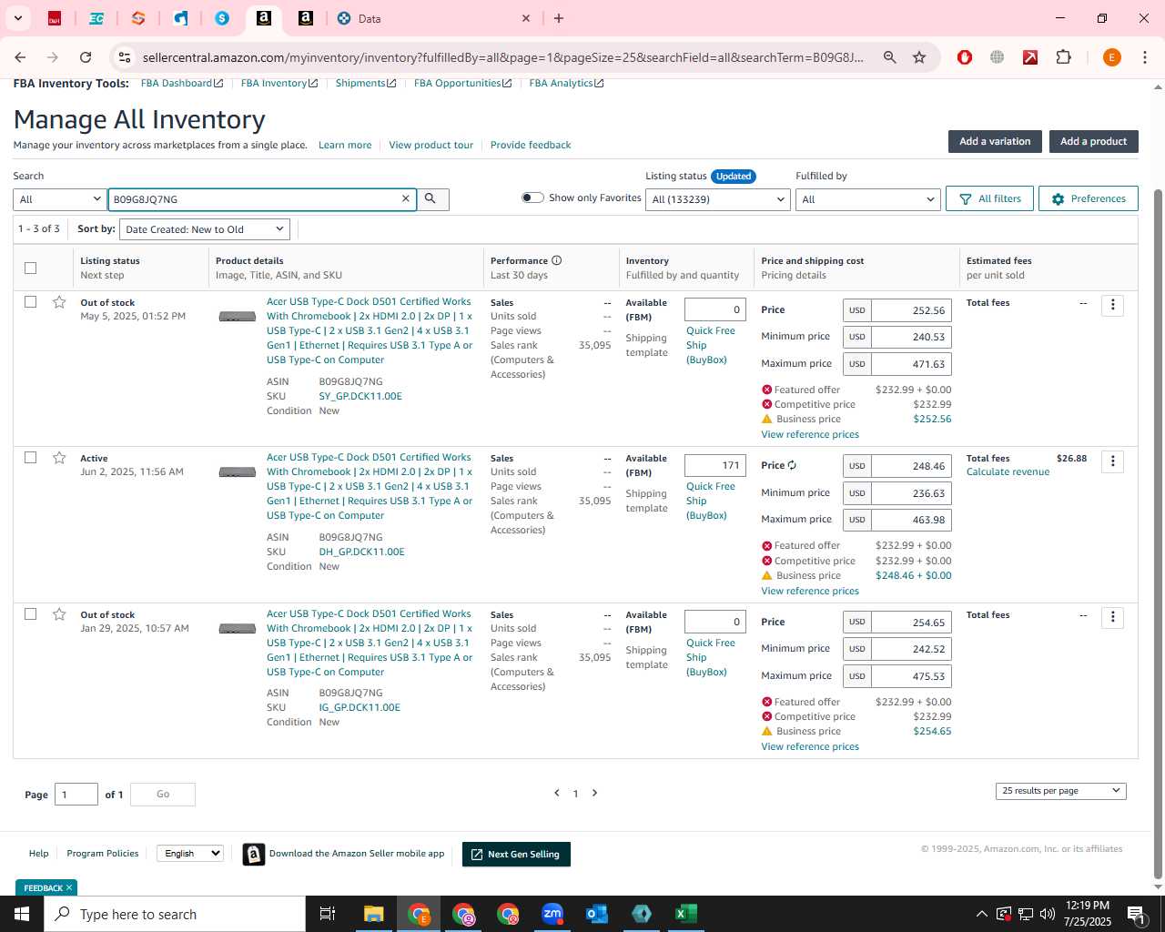Click the zoom magnifier icon in the address bar
The width and height of the screenshot is (1165, 932).
tap(890, 57)
